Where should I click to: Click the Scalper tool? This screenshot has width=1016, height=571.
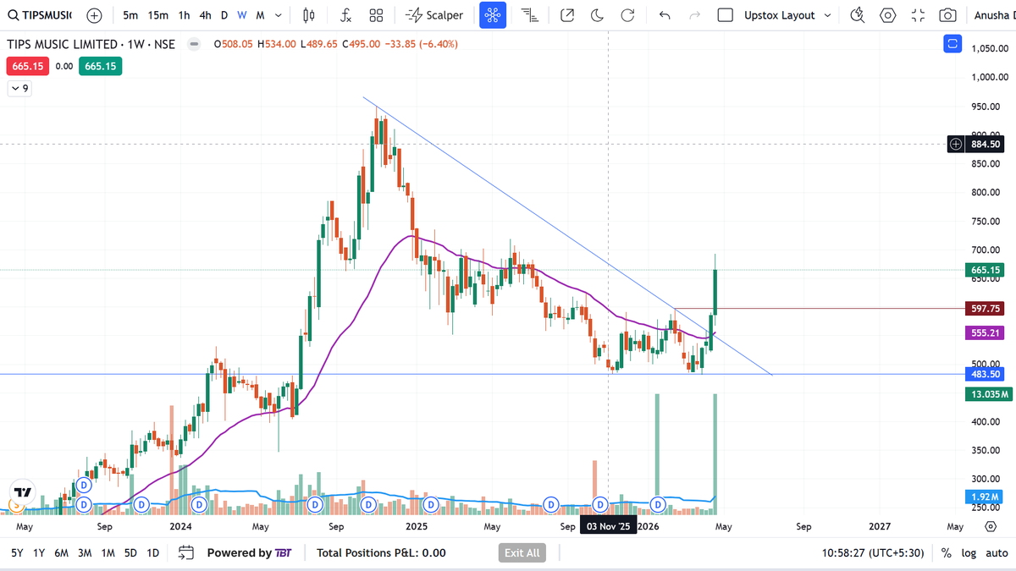[434, 14]
